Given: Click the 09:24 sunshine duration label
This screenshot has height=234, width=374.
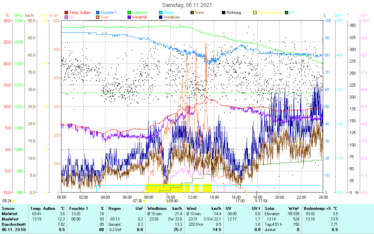Looking at the screenshot, I should tap(7, 201).
